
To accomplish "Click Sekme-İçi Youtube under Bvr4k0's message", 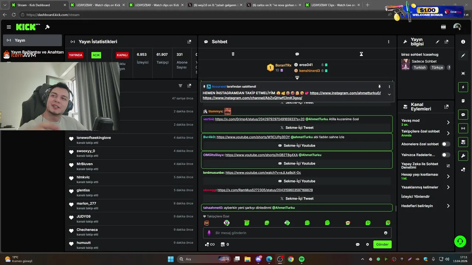I will point(297,145).
